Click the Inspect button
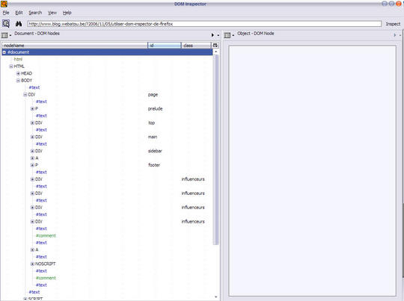Viewport: 404px width, 301px height. click(x=393, y=24)
